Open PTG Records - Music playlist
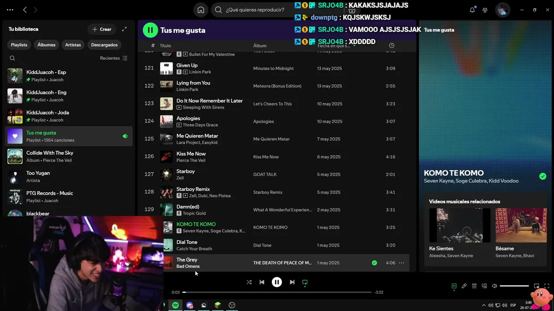 click(69, 197)
